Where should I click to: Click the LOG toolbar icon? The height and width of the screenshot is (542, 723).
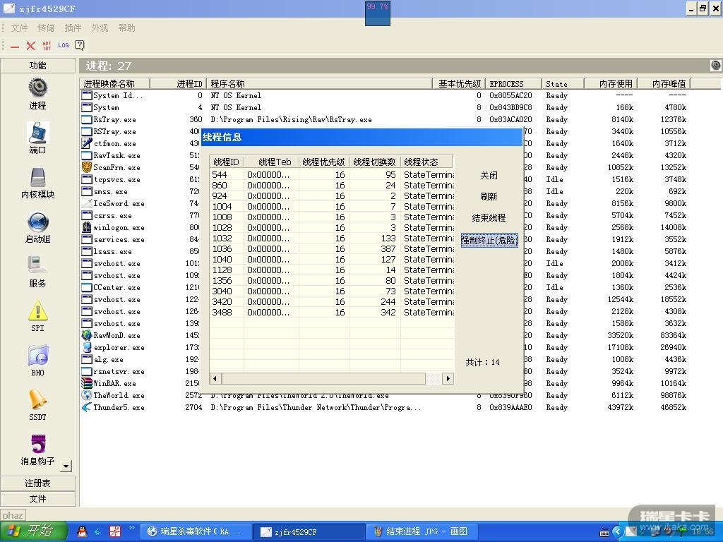tap(64, 45)
